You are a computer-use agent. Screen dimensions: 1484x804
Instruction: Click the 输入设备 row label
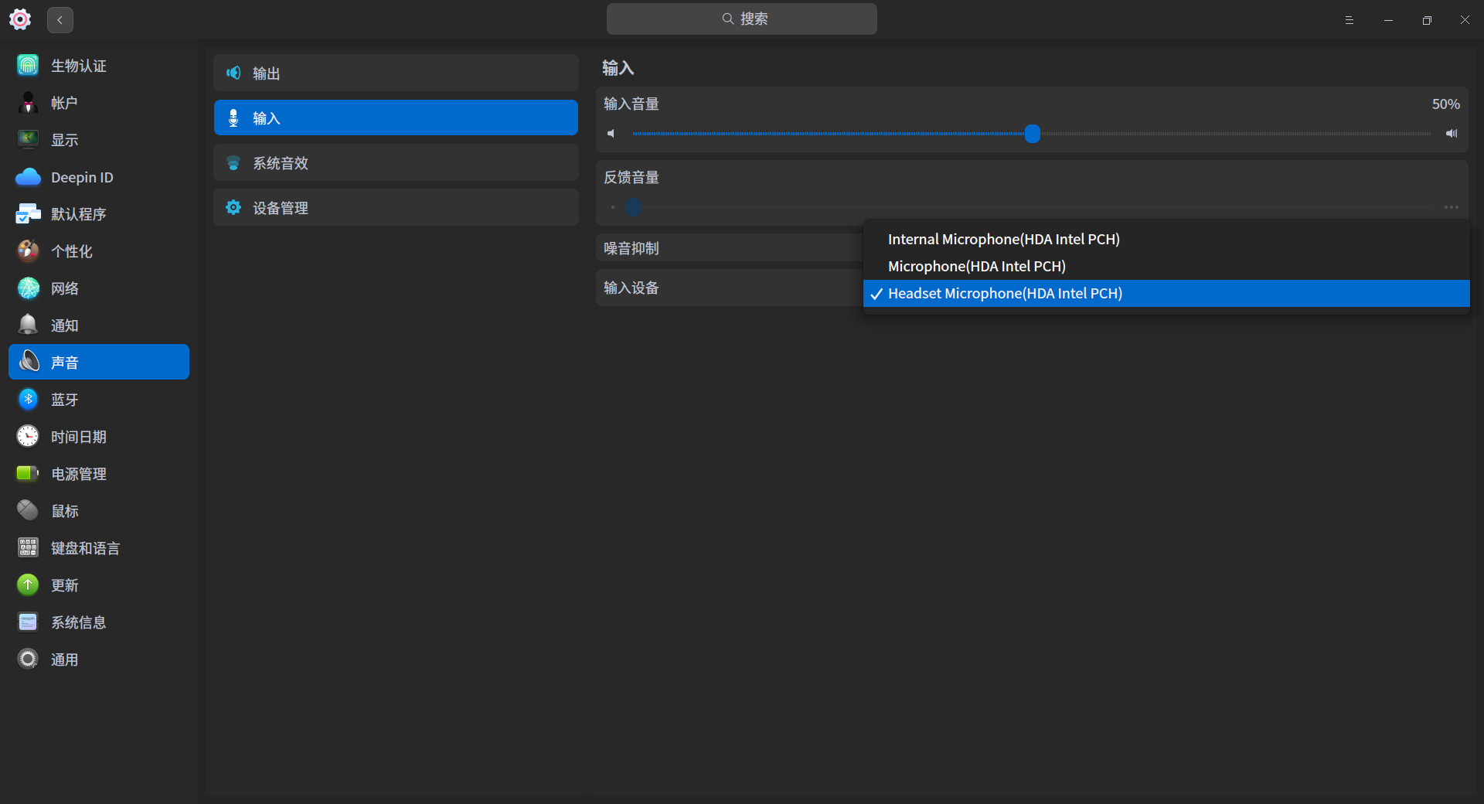point(631,288)
